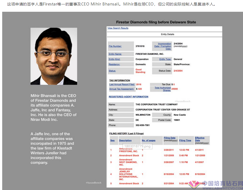The image size is (243, 190).
Task: Click the 1803018779.png filename tooltip
Action: (137, 146)
